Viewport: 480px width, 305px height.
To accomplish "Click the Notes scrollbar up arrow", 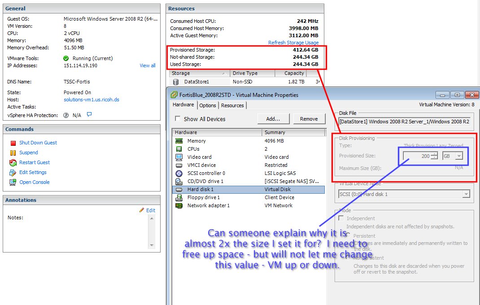I will tap(152, 218).
